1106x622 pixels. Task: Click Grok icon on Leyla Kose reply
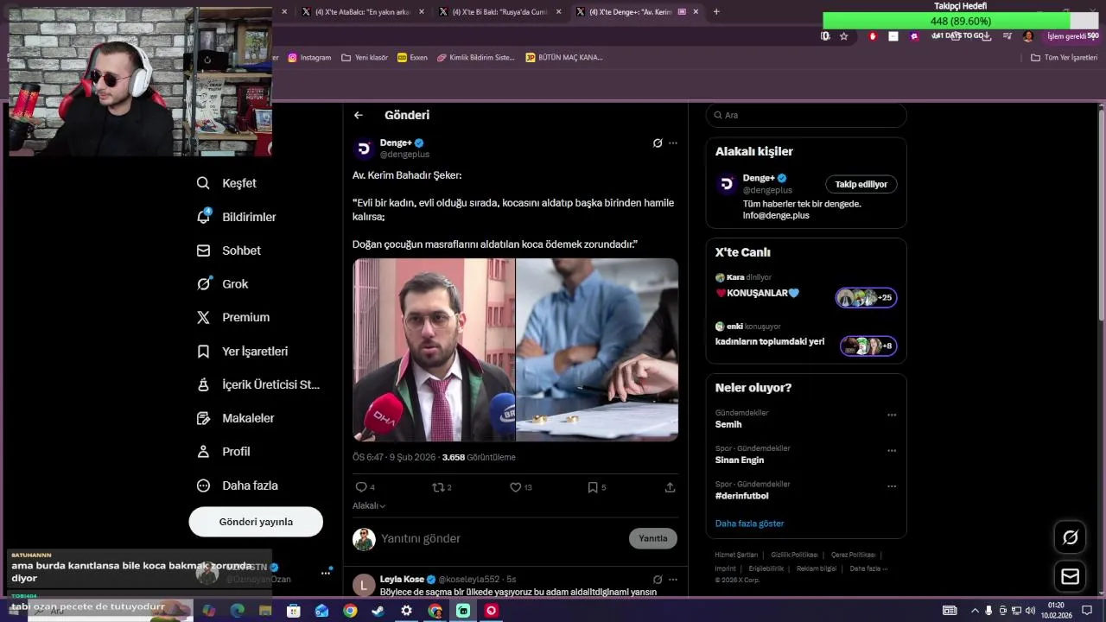tap(658, 580)
